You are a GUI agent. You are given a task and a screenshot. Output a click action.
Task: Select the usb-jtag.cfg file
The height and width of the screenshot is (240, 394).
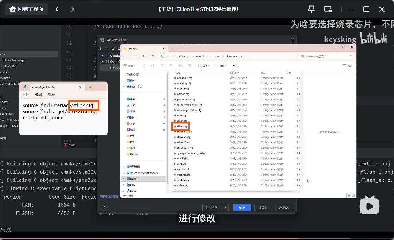click(184, 169)
